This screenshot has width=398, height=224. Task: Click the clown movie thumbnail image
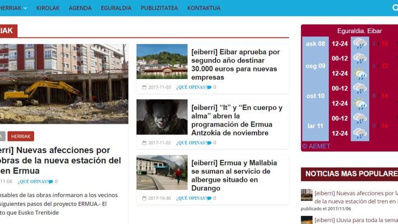(x=162, y=117)
